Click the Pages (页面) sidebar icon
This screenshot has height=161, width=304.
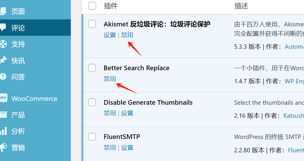pyautogui.click(x=3, y=11)
